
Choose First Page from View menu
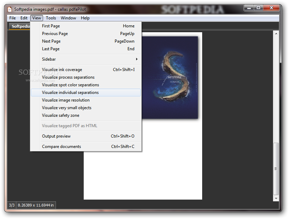click(x=86, y=26)
